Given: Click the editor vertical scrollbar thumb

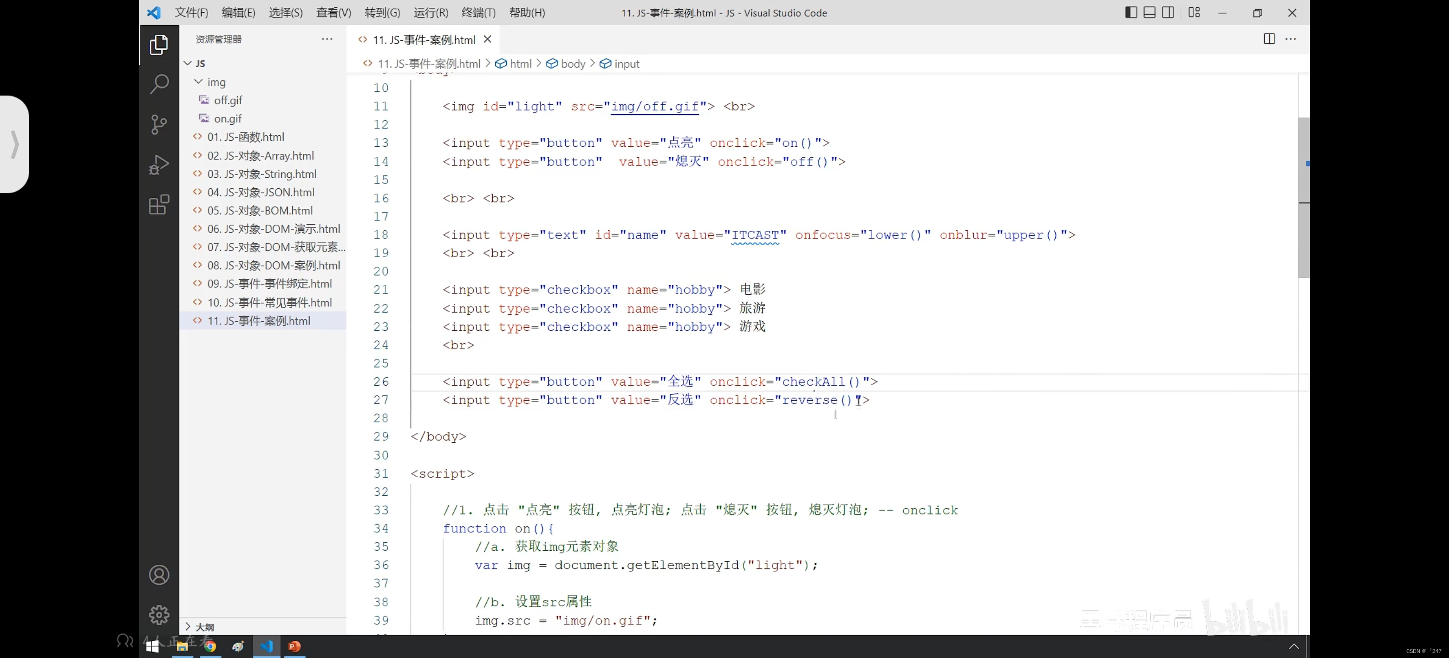Looking at the screenshot, I should (1304, 197).
